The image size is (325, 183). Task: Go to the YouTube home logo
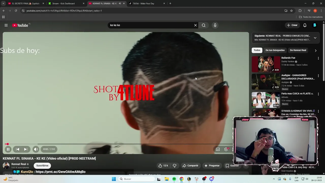click(x=20, y=25)
